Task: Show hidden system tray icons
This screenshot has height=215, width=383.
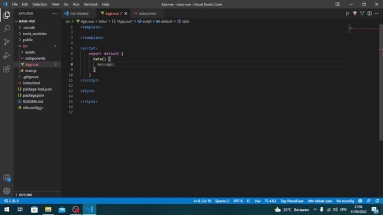Action: pyautogui.click(x=315, y=210)
